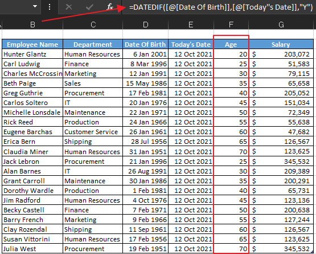Select the Age table header cell

pos(231,45)
